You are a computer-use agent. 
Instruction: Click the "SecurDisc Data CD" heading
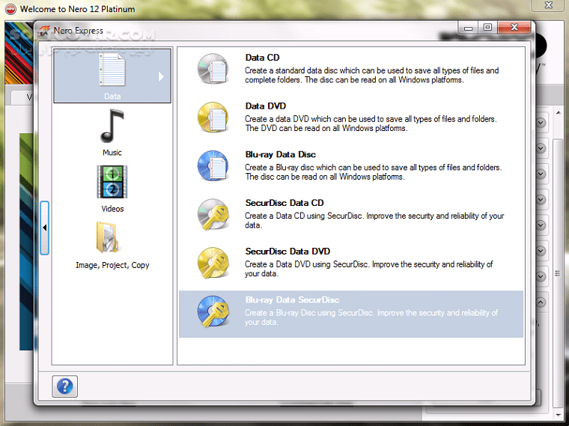[284, 203]
